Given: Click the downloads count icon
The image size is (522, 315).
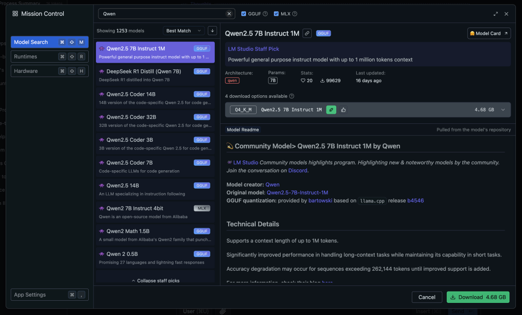Looking at the screenshot, I should [x=322, y=81].
